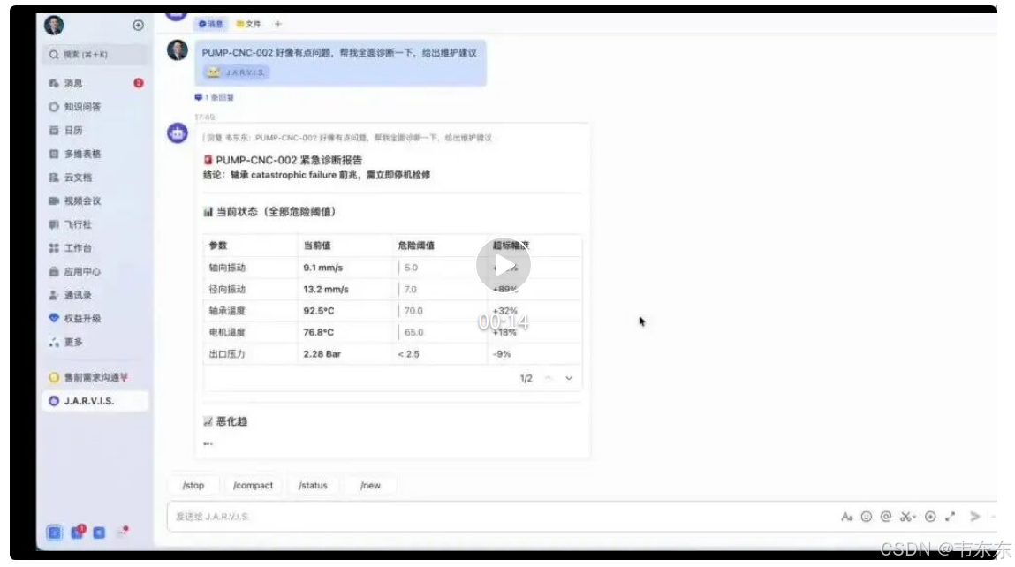
Task: Send the message with arrow icon
Action: [x=975, y=517]
